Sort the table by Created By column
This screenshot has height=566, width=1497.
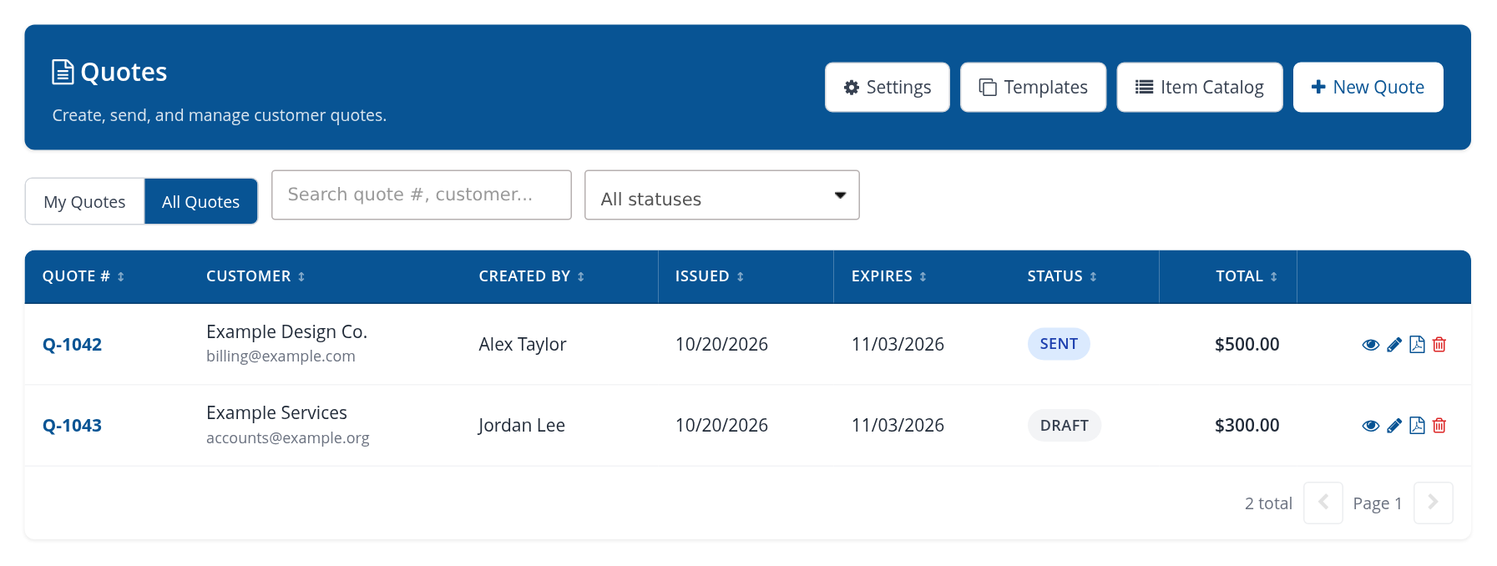tap(532, 276)
